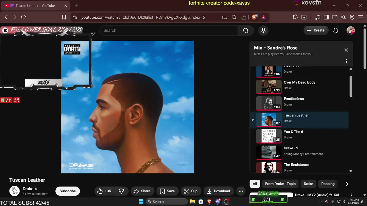This screenshot has height=206, width=367.
Task: Expand the system tray hidden icons chevron
Action: (321, 201)
